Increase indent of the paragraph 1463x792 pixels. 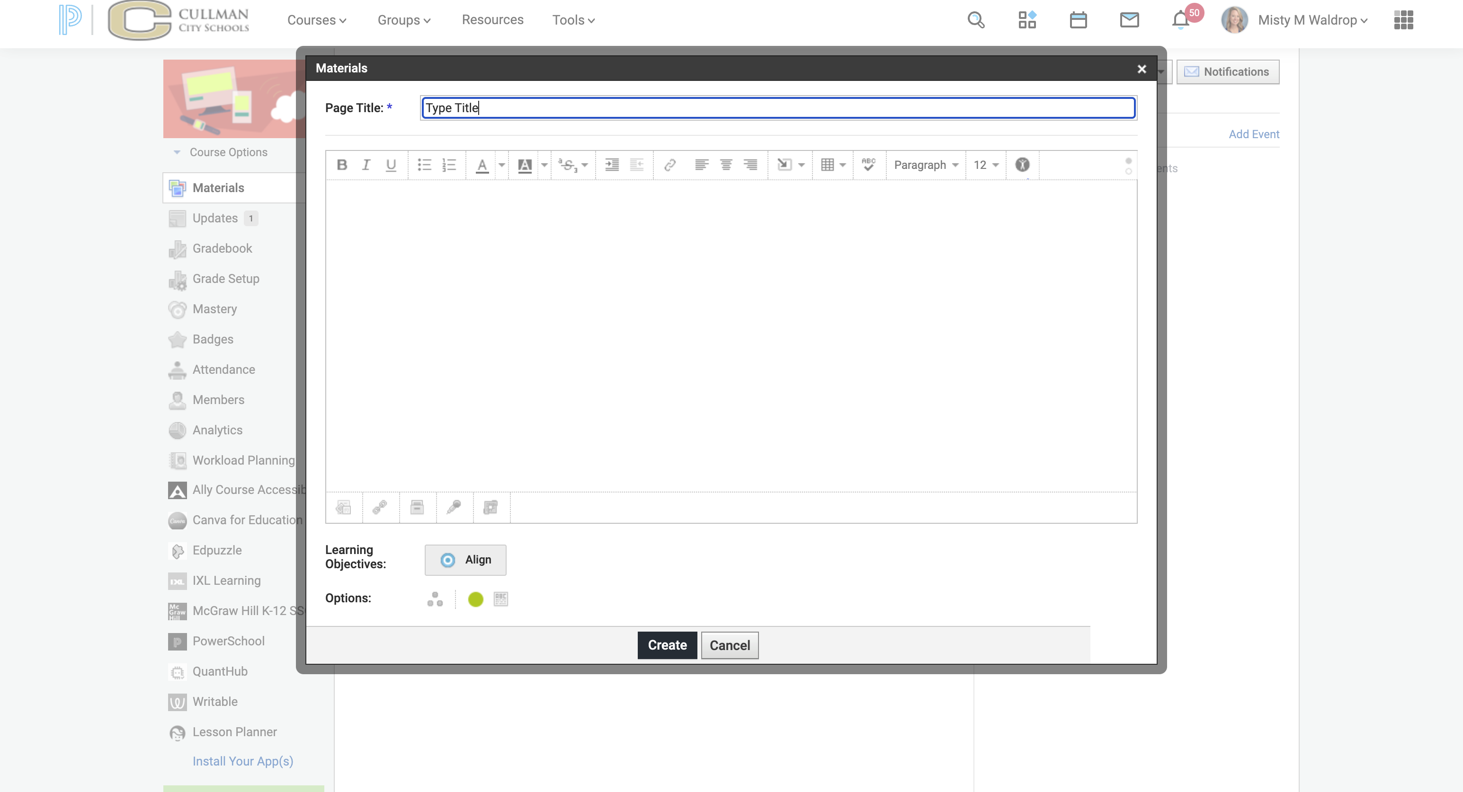612,165
